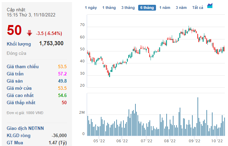Click the Khối lượng volume 1,753,300
Image resolution: width=228 pixels, height=146 pixels.
click(51, 44)
